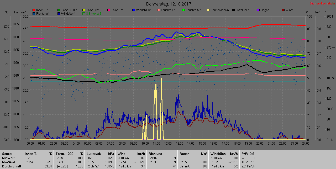The width and height of the screenshot is (336, 169).
Task: Click the minimum pressure value 1012.3
Action: click(110, 158)
